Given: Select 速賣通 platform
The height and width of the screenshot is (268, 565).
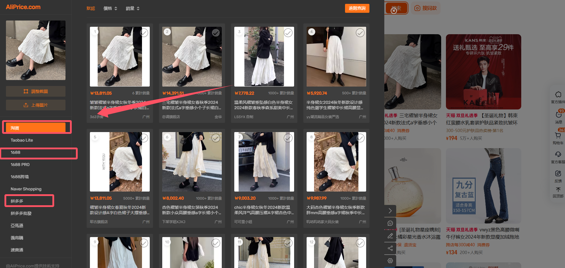Looking at the screenshot, I should click(17, 250).
